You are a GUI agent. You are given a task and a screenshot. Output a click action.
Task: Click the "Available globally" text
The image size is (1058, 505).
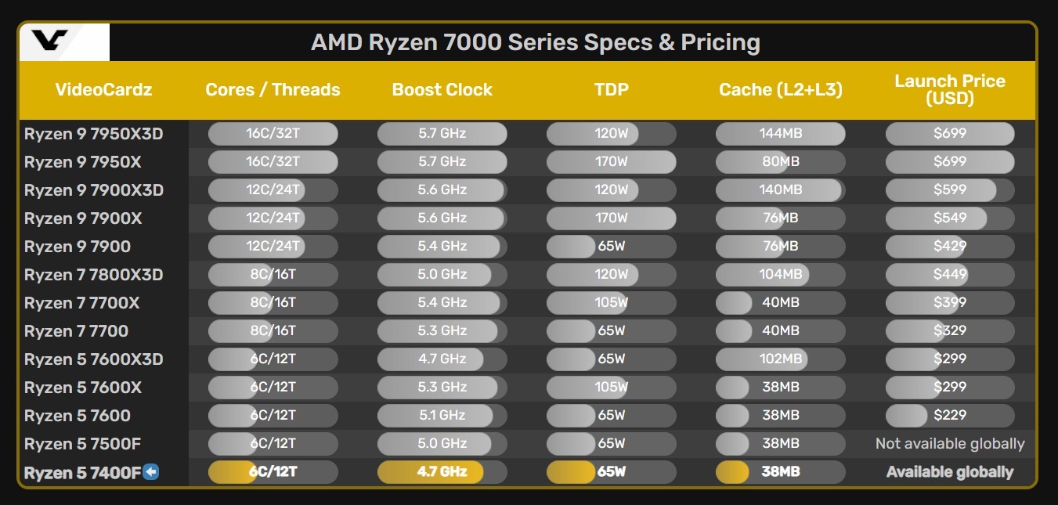pyautogui.click(x=949, y=472)
